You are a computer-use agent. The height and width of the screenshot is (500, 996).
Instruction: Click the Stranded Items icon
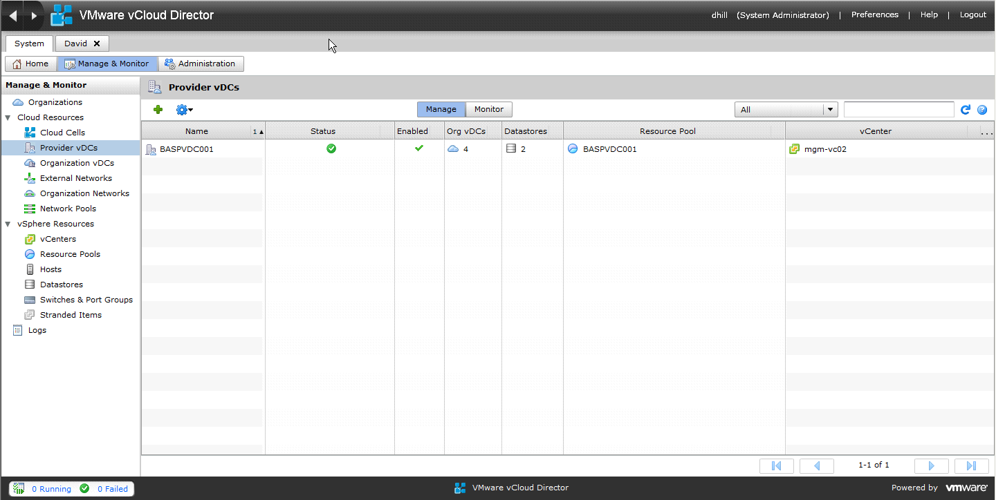[x=30, y=315]
